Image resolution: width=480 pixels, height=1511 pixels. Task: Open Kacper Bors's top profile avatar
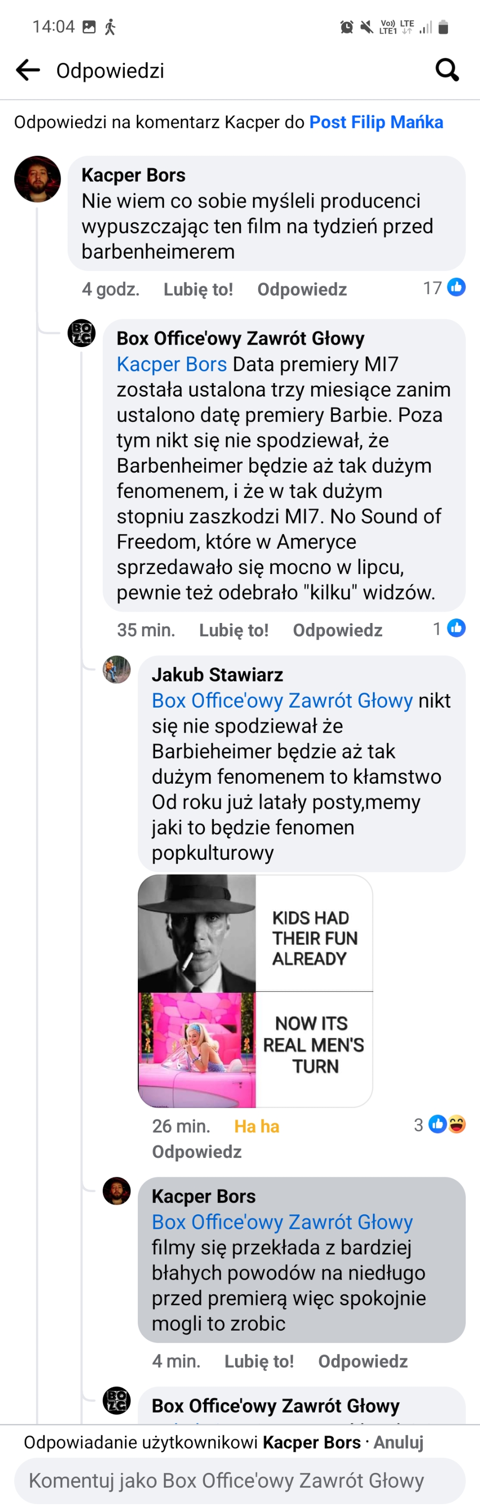pos(38,179)
